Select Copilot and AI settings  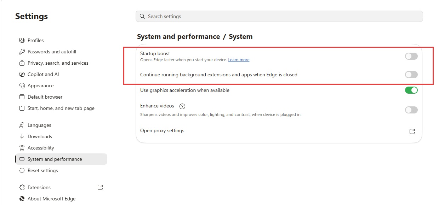tap(61, 74)
